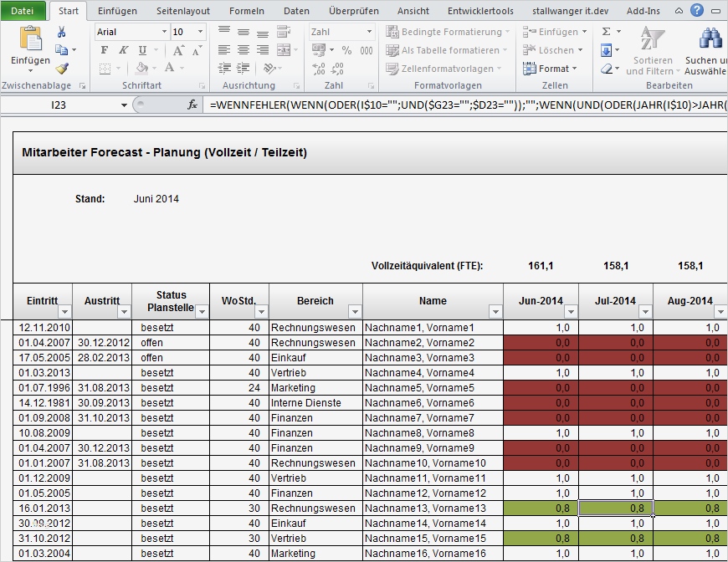The image size is (728, 562).
Task: Toggle underline formatting (U)
Action: click(142, 50)
